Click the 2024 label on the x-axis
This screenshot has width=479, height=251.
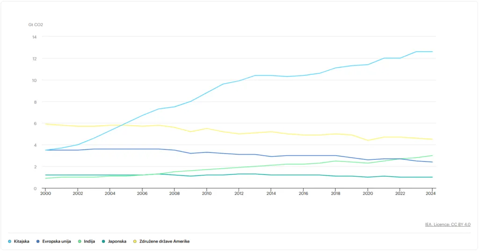pyautogui.click(x=431, y=193)
